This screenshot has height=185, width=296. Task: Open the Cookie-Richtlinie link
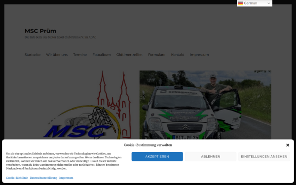pos(17,178)
